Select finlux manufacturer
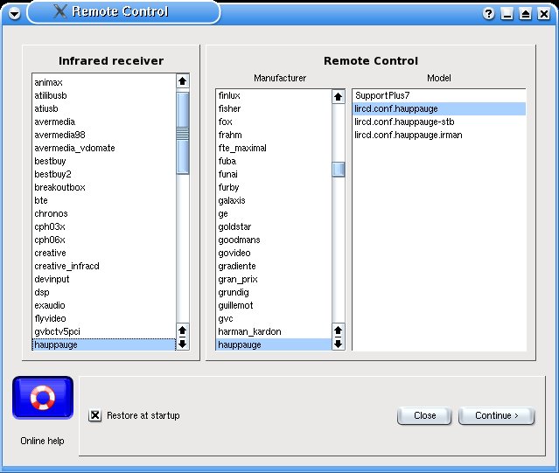Viewport: 559px width, 473px height. coord(274,95)
